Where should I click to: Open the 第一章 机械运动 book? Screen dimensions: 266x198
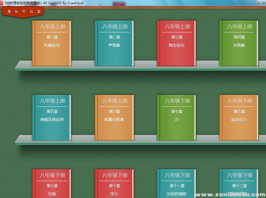[52, 43]
